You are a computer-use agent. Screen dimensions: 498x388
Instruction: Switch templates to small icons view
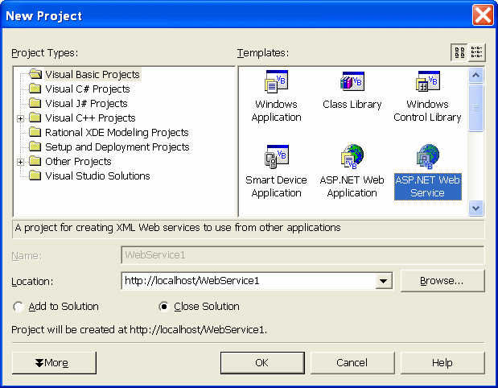point(477,52)
